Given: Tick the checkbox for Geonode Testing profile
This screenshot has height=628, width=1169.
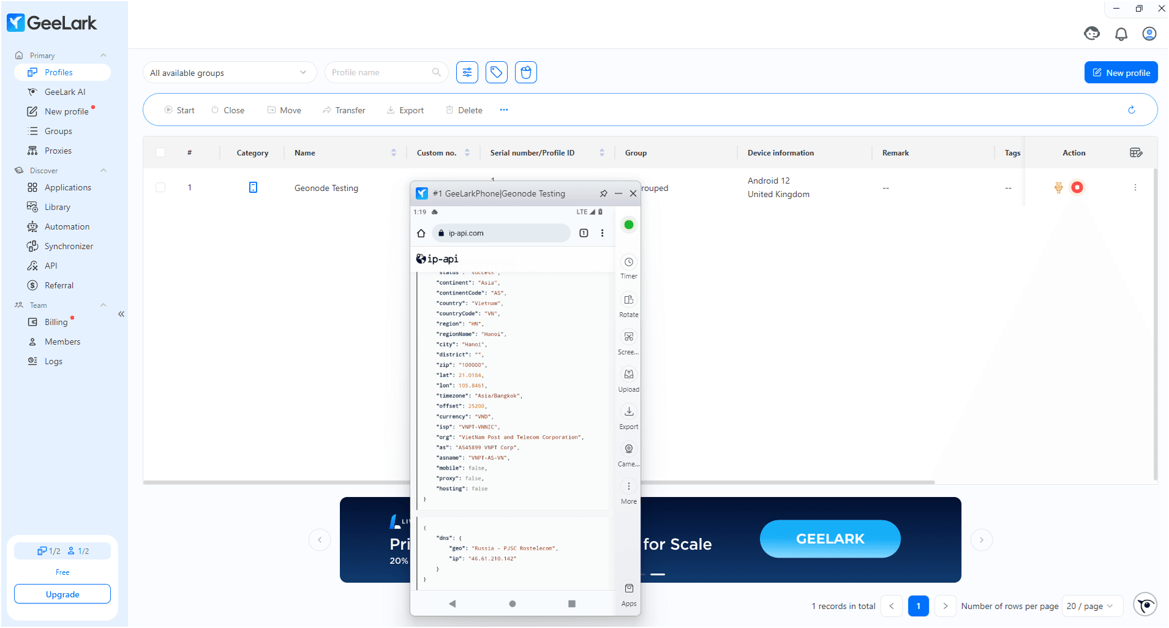Looking at the screenshot, I should 160,187.
